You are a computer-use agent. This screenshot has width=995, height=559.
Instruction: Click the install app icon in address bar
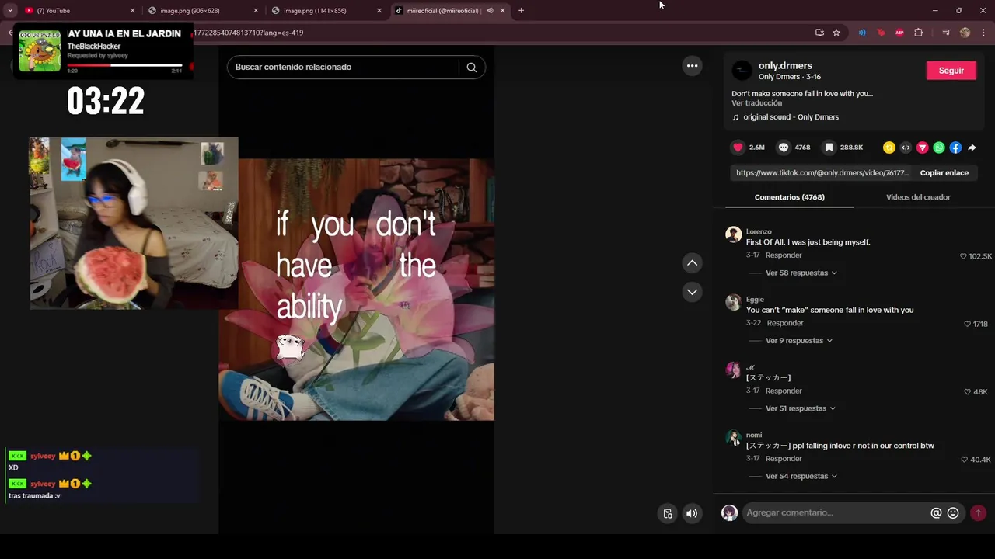(819, 33)
